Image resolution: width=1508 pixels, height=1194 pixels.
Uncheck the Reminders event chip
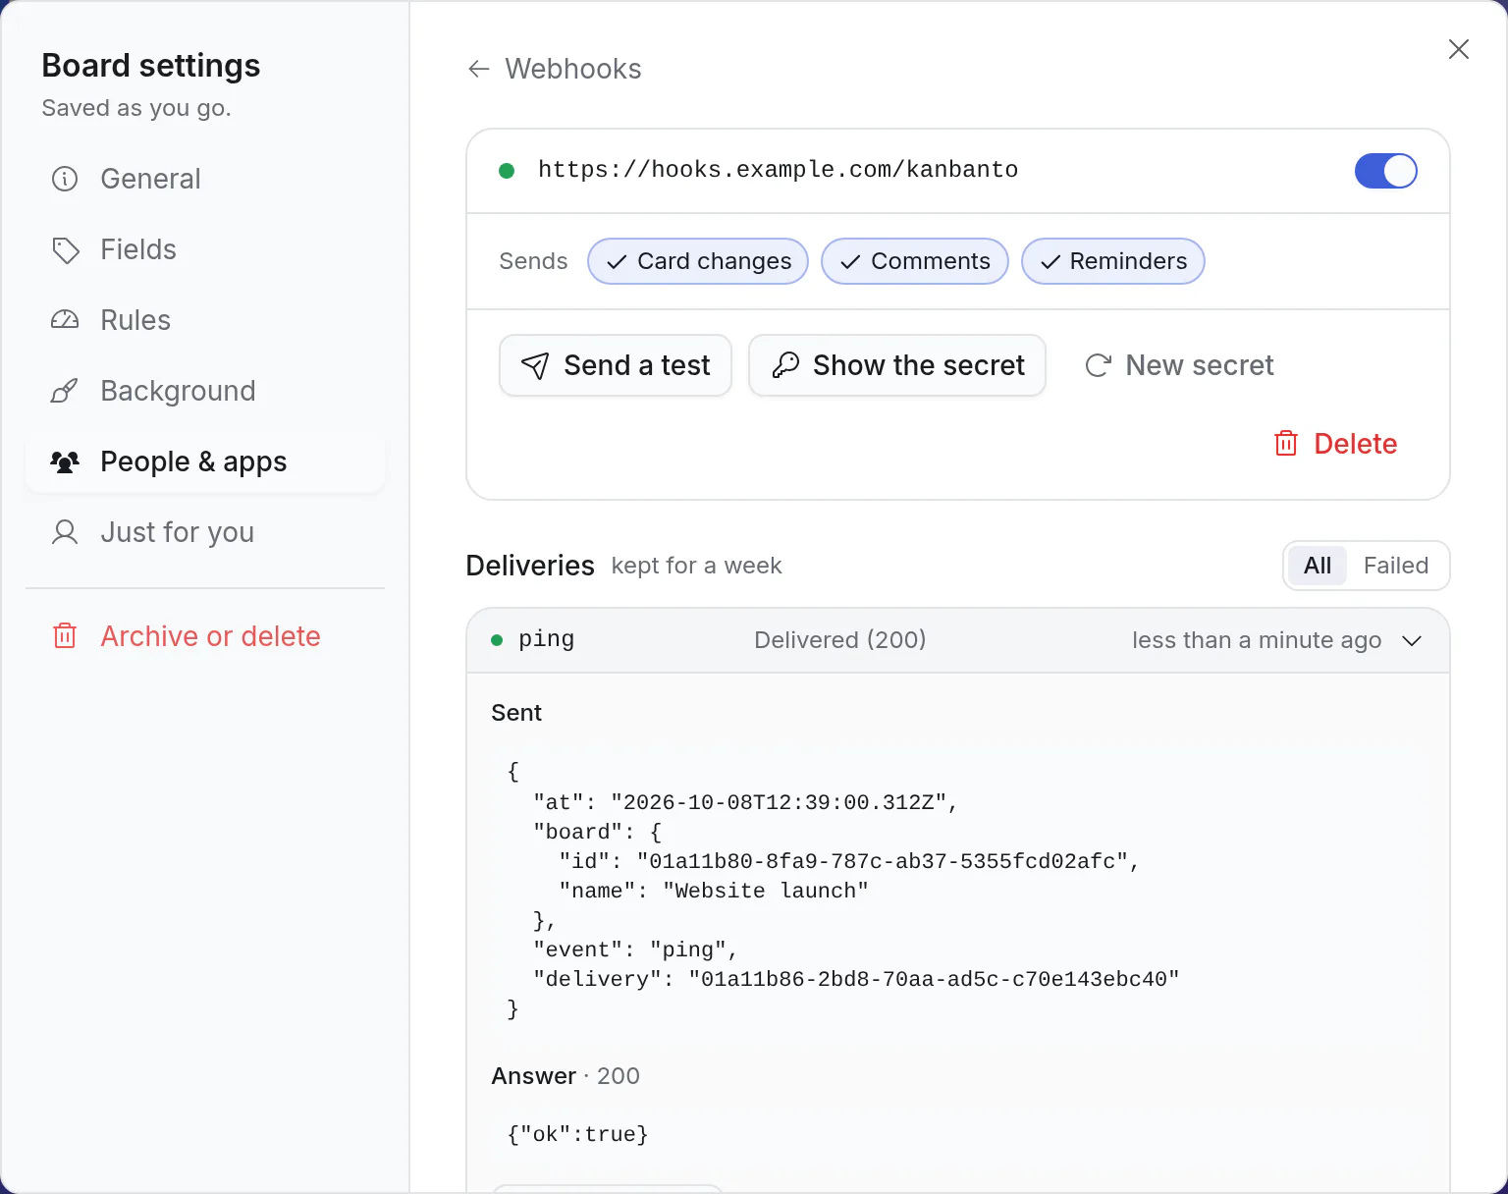[x=1113, y=261]
